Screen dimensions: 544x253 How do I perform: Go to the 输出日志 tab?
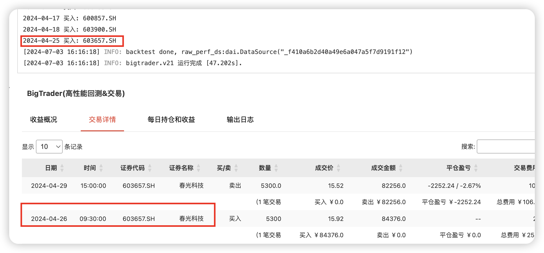(x=240, y=120)
